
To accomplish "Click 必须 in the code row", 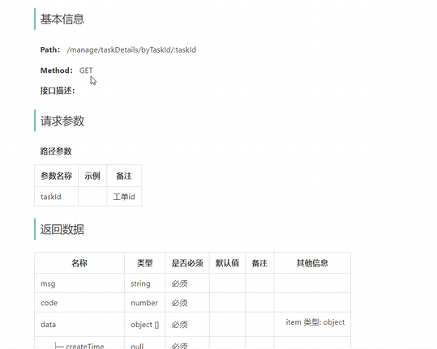I will click(x=179, y=303).
